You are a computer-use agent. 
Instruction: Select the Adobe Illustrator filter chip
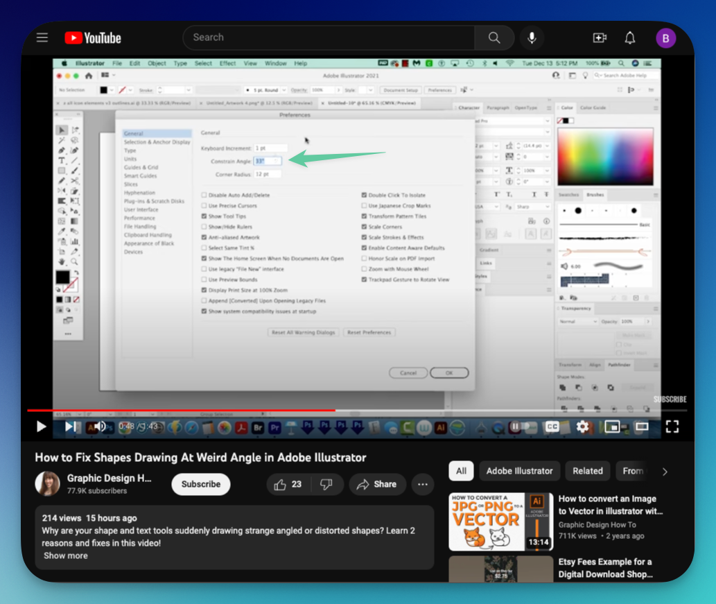click(x=519, y=471)
